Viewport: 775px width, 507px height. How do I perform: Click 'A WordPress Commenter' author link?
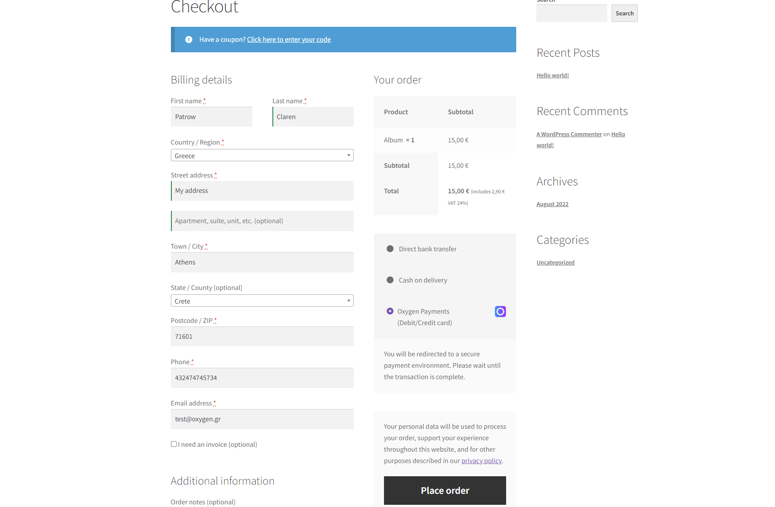pyautogui.click(x=569, y=134)
